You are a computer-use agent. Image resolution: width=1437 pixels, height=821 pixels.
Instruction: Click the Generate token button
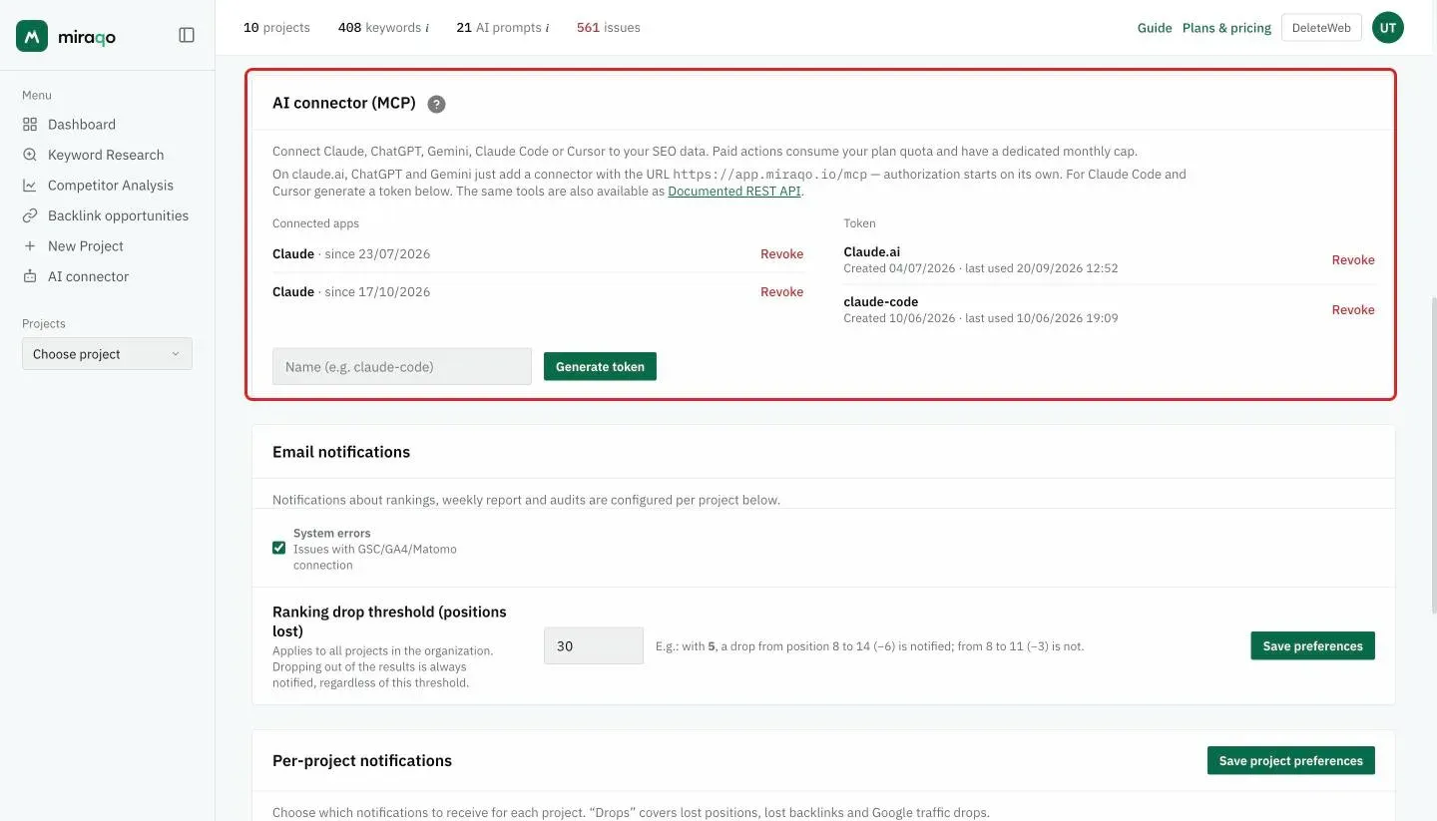click(x=600, y=367)
